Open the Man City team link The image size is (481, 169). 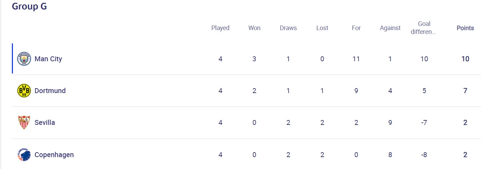(x=48, y=59)
